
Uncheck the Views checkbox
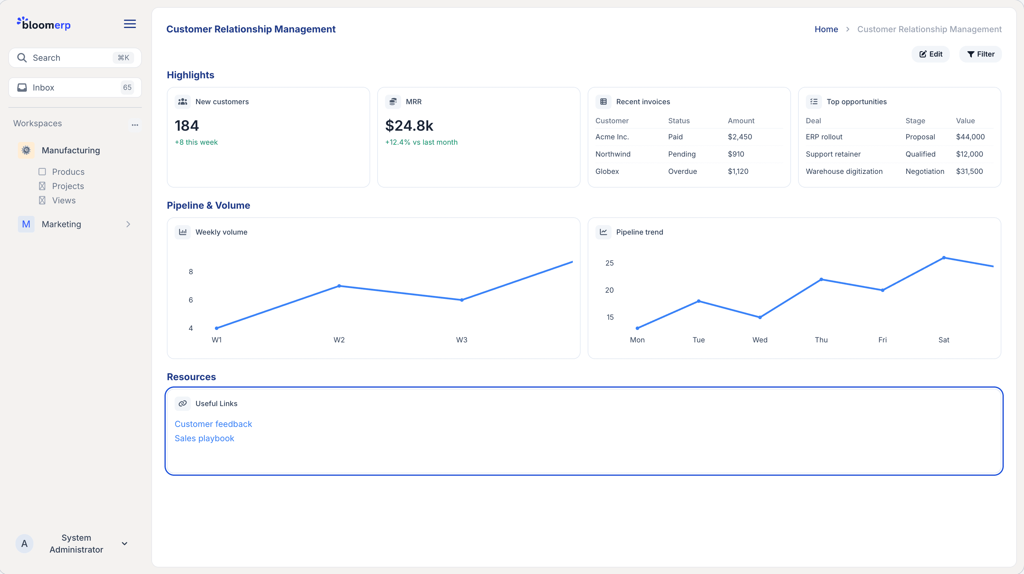tap(42, 200)
